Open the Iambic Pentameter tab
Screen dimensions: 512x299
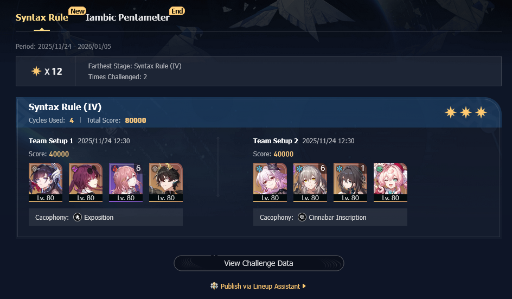pos(127,17)
